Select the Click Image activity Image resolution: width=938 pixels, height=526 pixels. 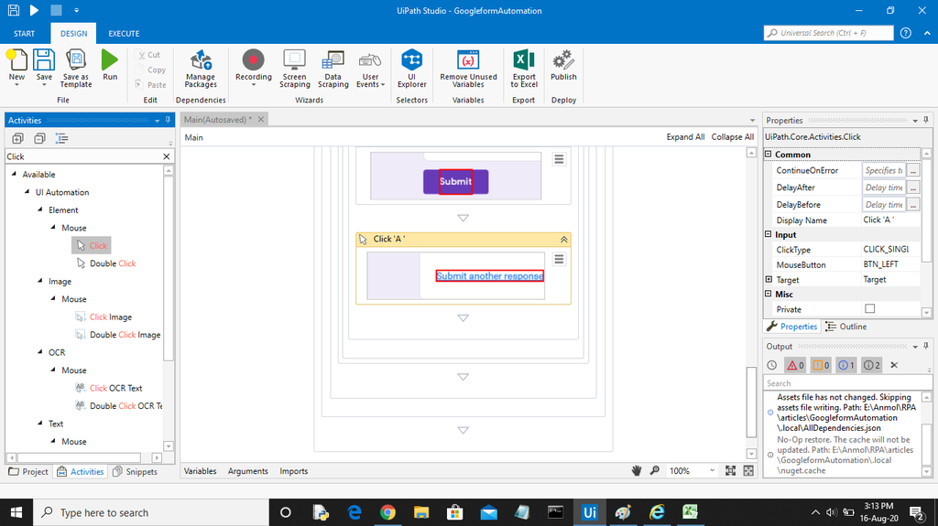(x=104, y=317)
